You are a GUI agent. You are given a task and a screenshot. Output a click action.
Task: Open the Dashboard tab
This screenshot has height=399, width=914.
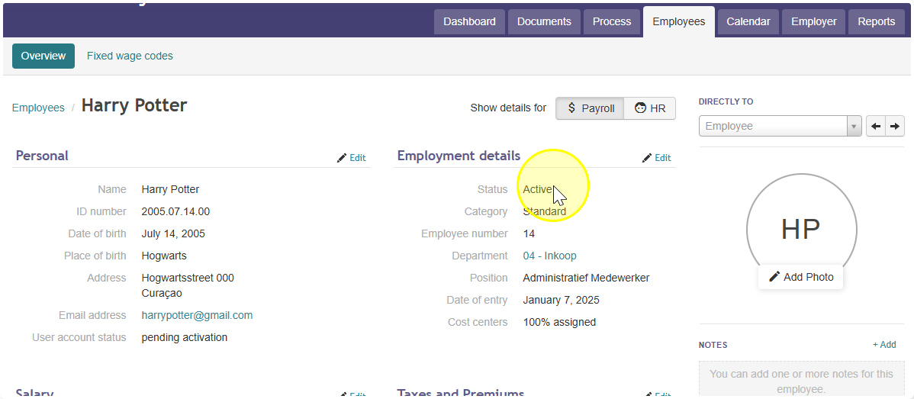470,22
